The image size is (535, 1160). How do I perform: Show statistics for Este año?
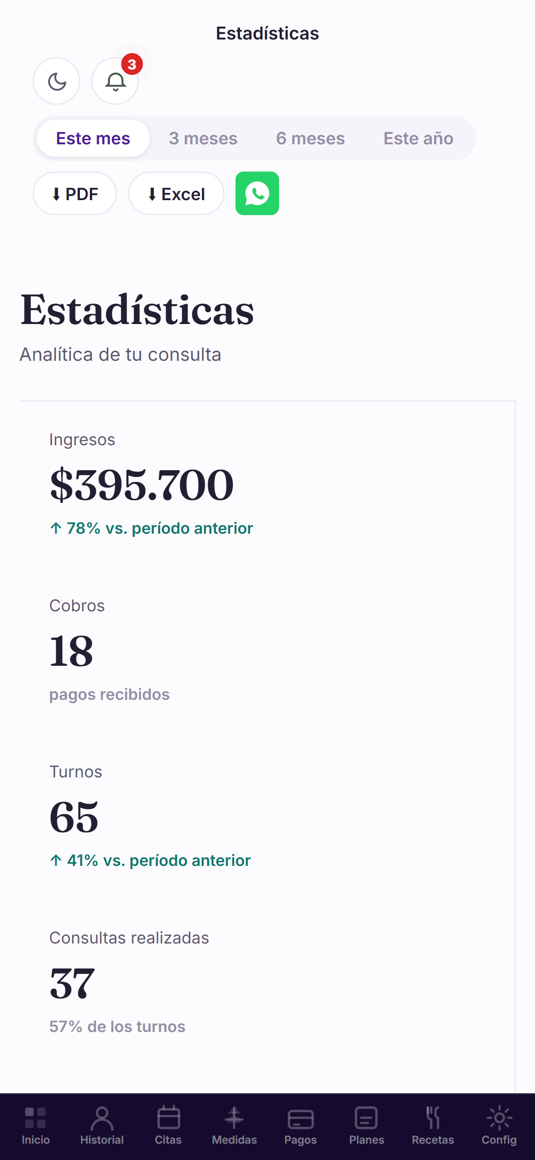tap(418, 138)
